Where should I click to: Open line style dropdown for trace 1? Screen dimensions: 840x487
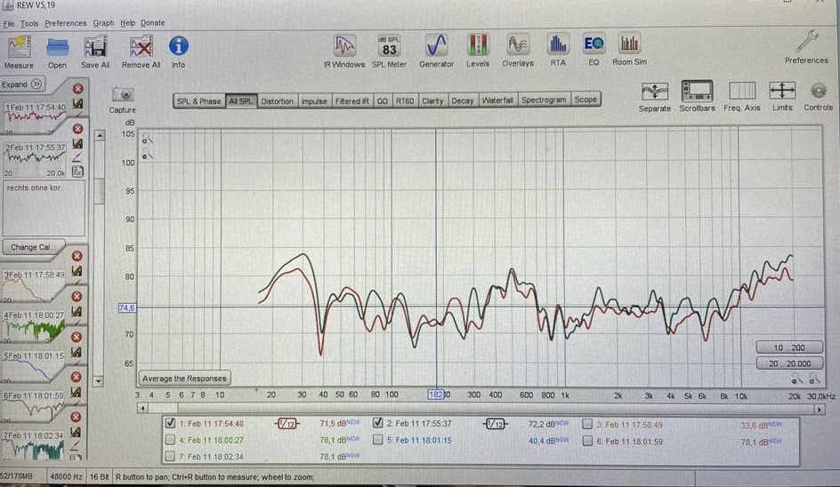tap(290, 424)
